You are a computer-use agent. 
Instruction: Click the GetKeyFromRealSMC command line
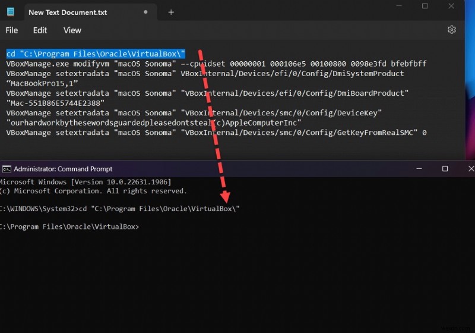tap(216, 133)
